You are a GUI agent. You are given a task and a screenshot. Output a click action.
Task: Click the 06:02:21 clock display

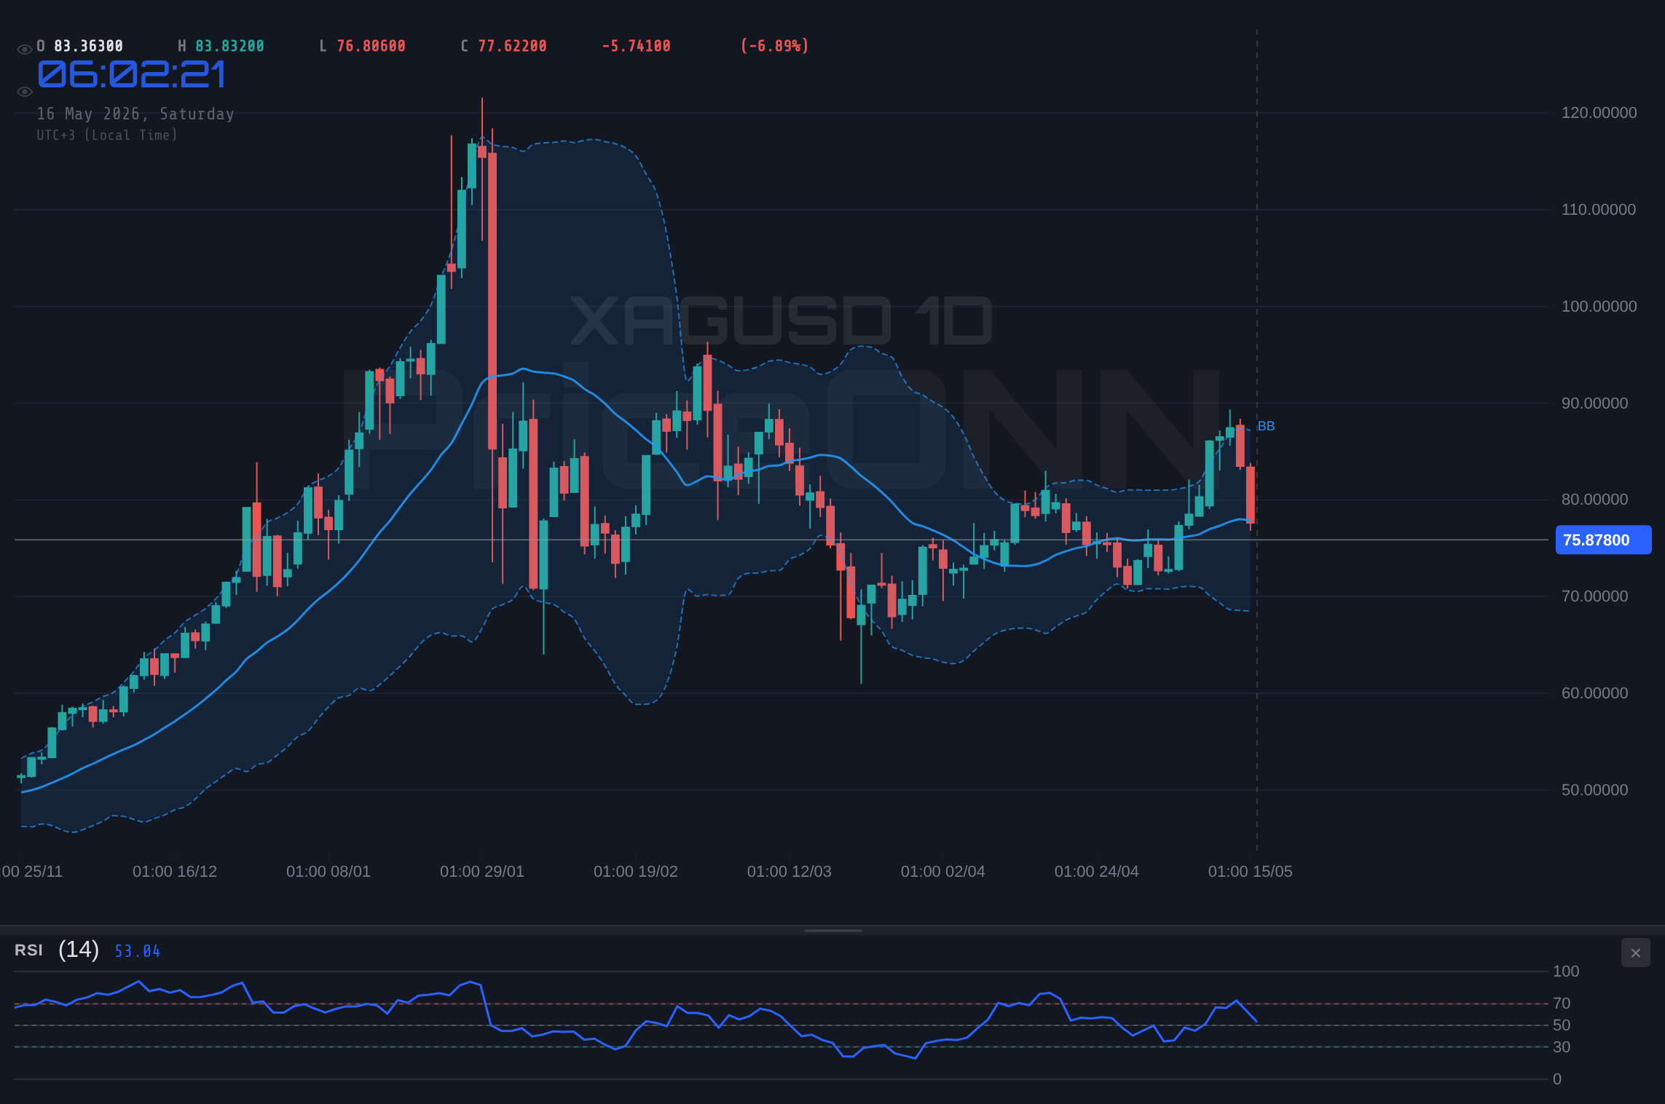(x=132, y=74)
